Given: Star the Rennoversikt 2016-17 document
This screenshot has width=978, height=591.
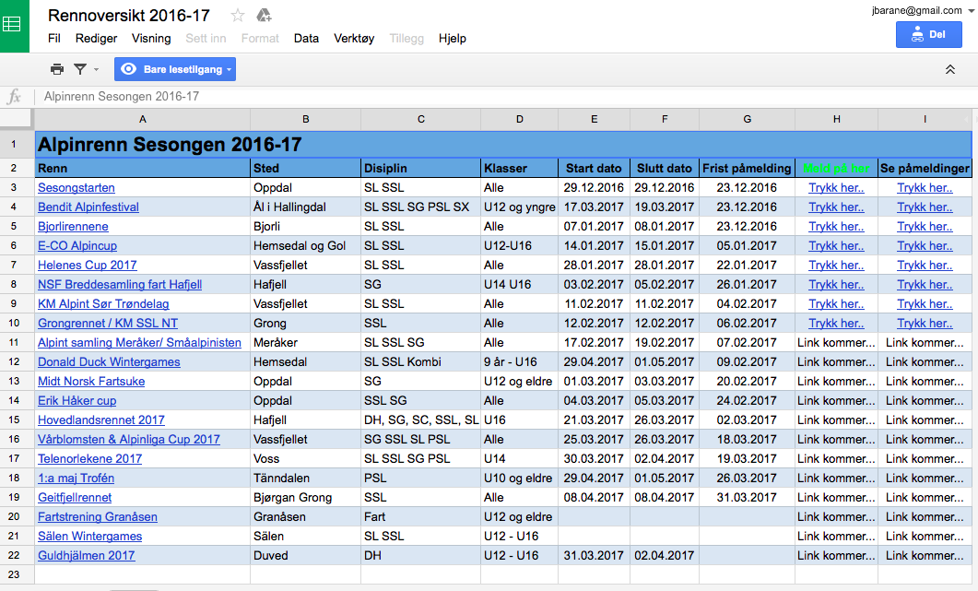Looking at the screenshot, I should 238,15.
